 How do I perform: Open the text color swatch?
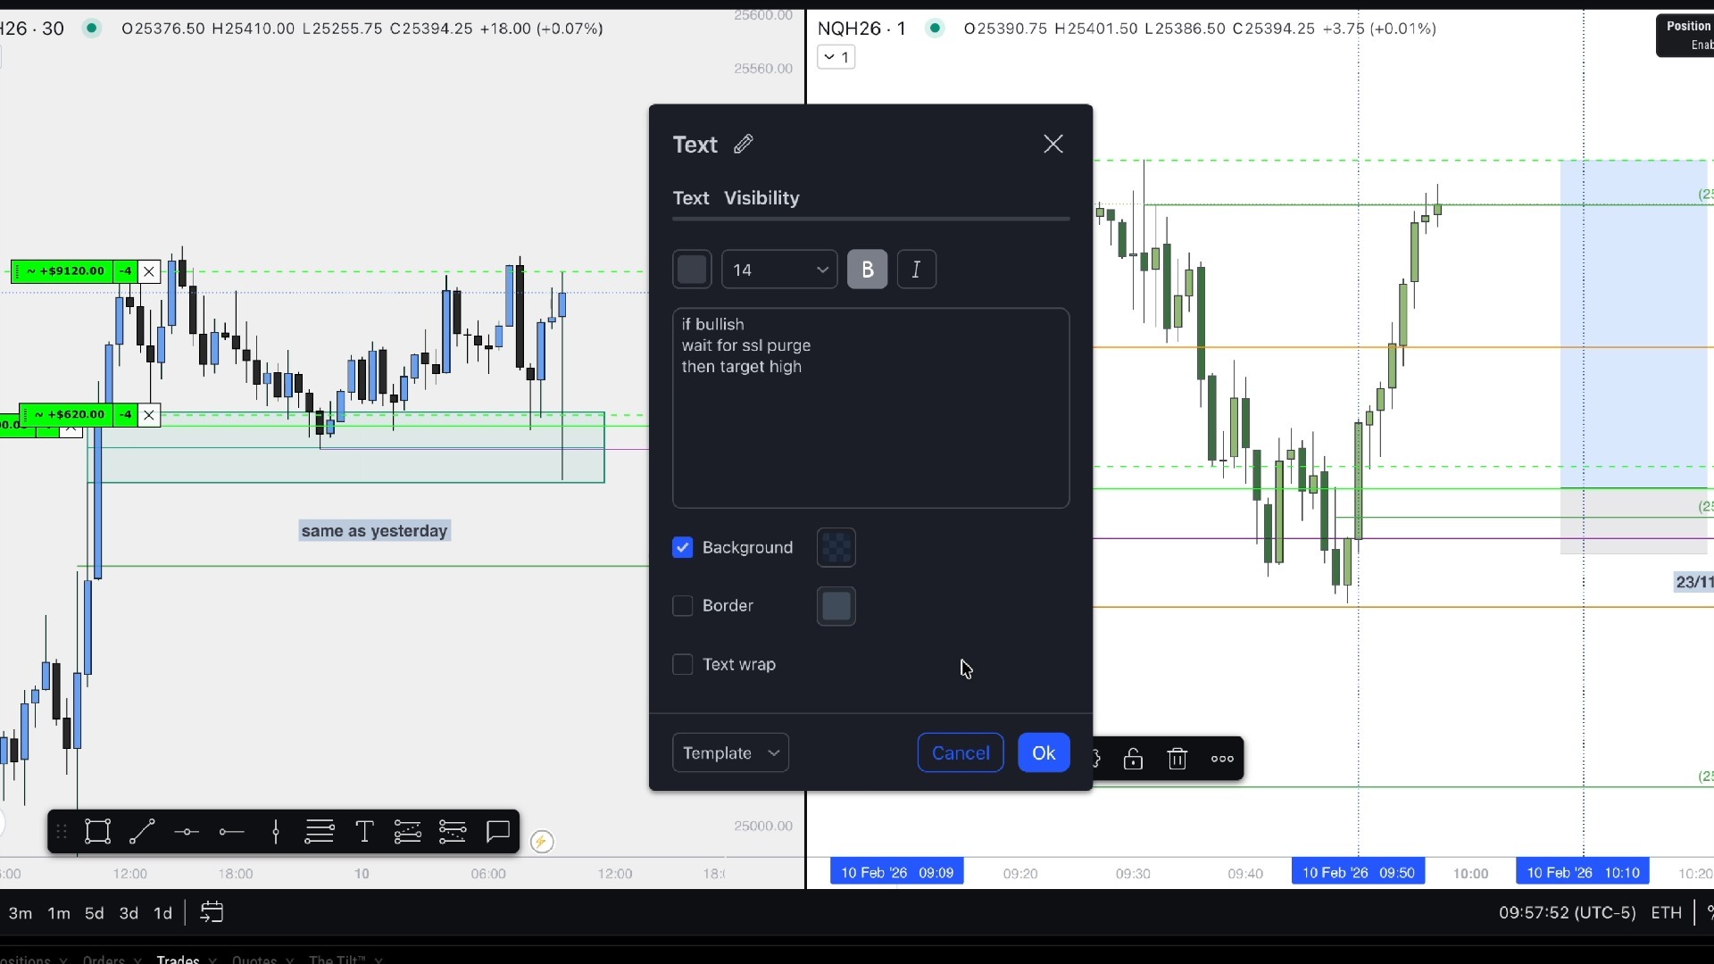[692, 270]
